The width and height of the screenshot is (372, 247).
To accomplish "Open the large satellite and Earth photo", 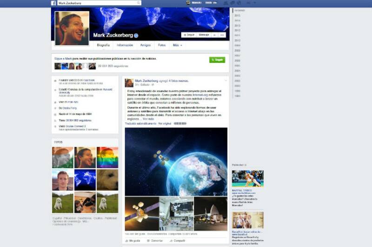I will tap(176, 161).
